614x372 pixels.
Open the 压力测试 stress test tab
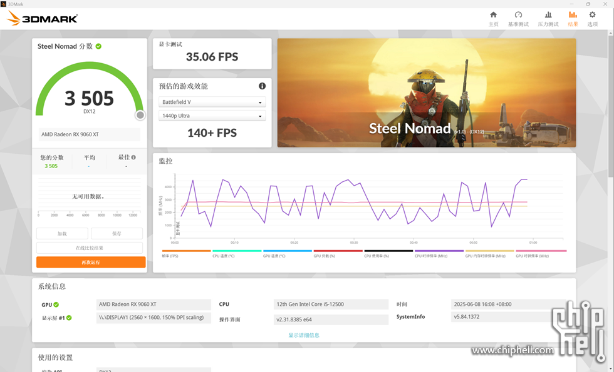point(548,19)
